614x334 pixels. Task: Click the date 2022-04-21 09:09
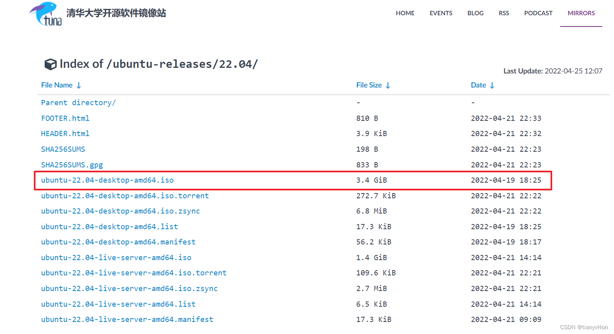click(506, 320)
